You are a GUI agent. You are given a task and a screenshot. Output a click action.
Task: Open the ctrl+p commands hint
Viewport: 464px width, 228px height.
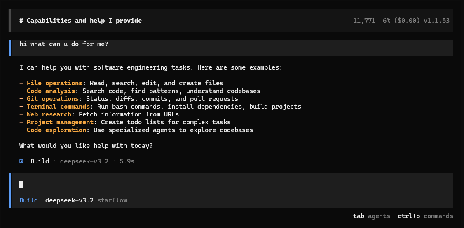(425, 216)
